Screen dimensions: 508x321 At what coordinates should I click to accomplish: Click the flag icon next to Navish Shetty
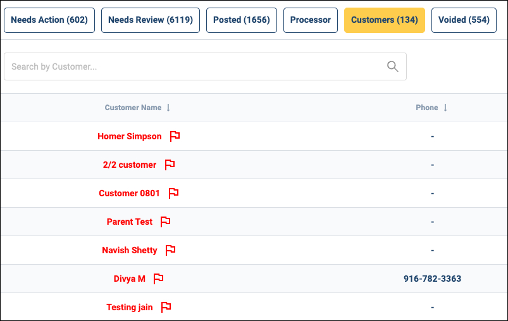[x=170, y=250]
